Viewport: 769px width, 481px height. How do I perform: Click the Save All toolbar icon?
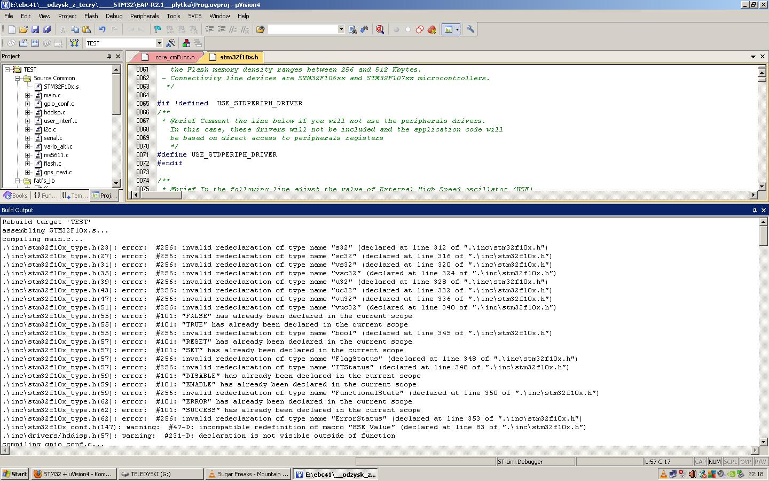(x=47, y=29)
